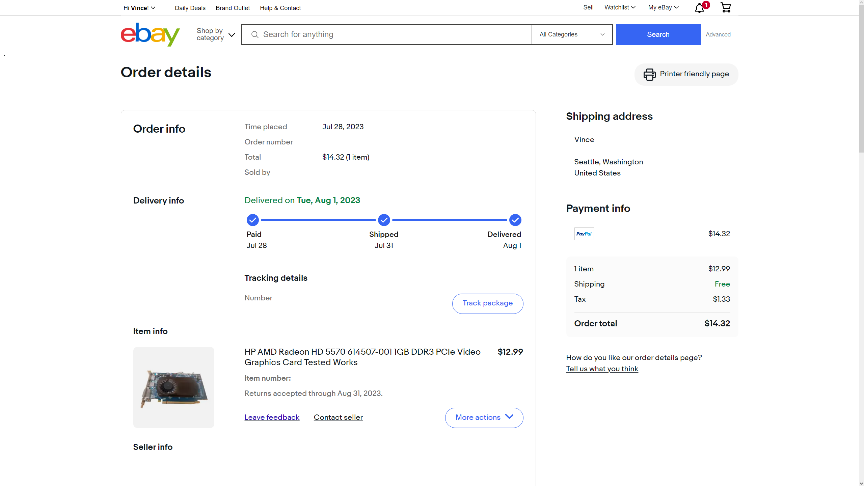864x486 pixels.
Task: Open the My eBay menu
Action: coord(663,7)
